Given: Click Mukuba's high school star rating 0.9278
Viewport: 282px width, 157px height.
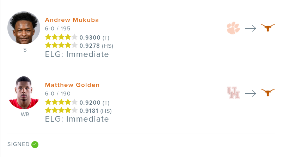Looking at the screenshot, I should [x=90, y=46].
